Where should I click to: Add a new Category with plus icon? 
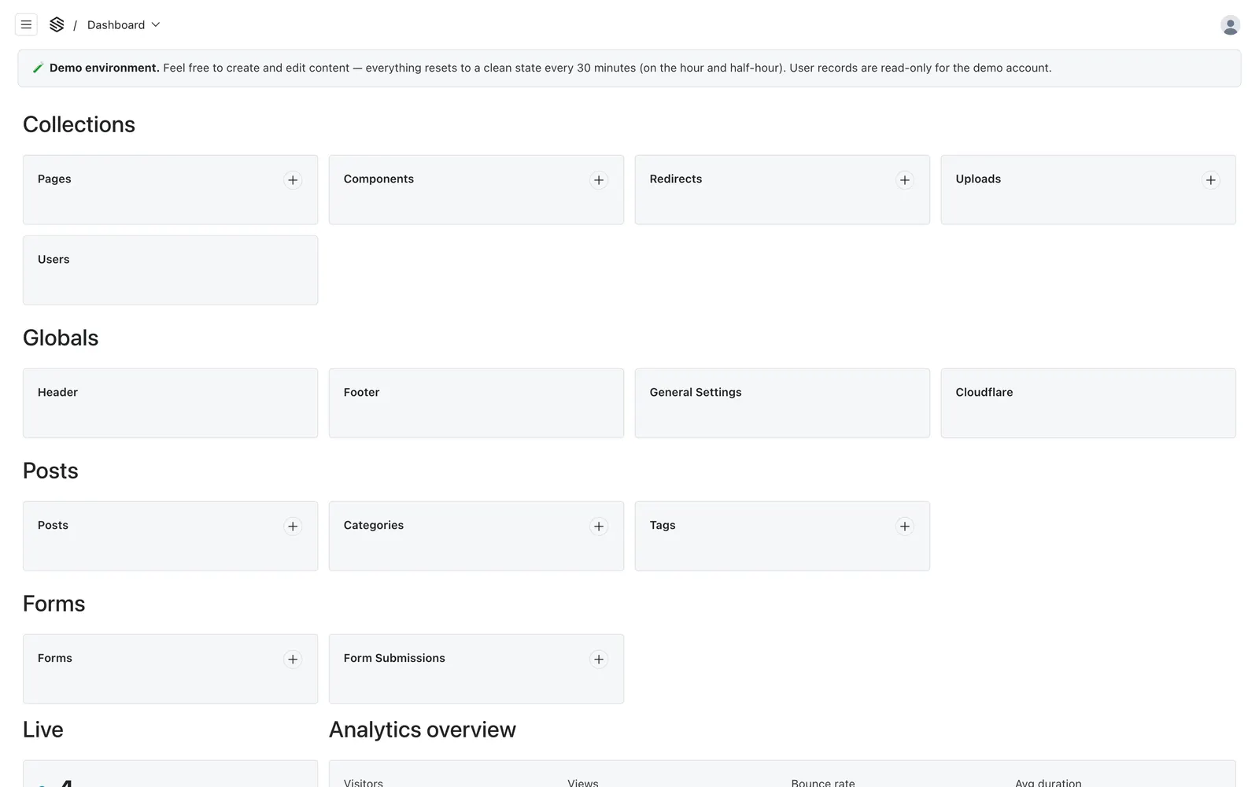pos(599,527)
